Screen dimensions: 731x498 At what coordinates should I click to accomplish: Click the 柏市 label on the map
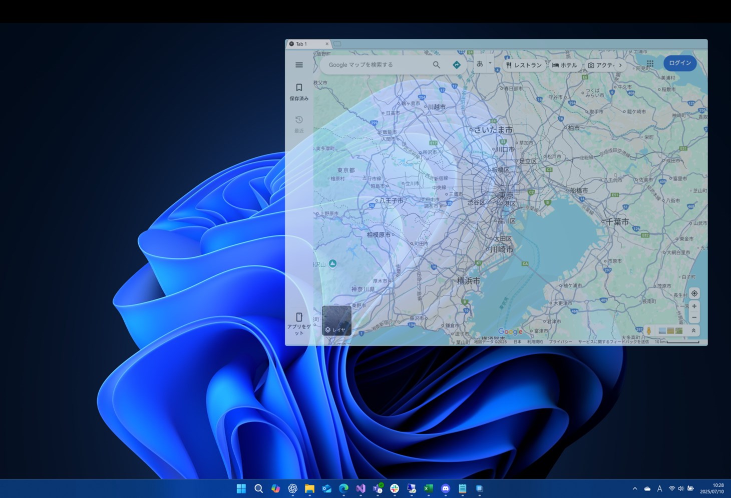(574, 128)
